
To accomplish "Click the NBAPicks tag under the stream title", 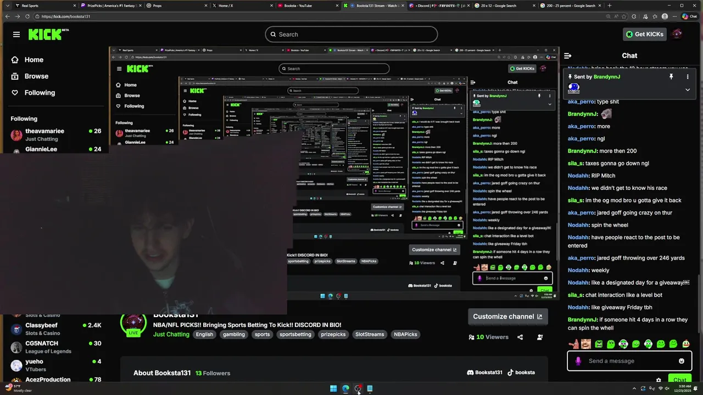I will point(405,334).
